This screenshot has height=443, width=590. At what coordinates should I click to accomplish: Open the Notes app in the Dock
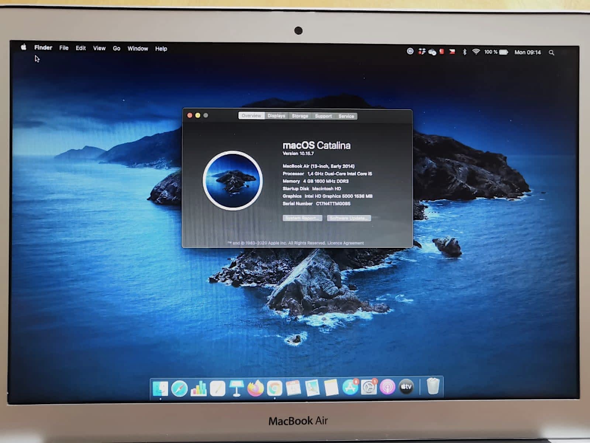click(331, 388)
